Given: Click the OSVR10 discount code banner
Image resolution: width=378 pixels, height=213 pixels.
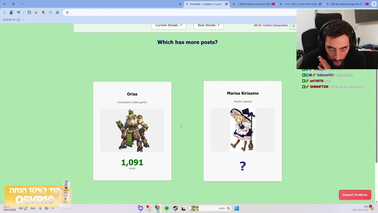Looking at the screenshot, I should [x=38, y=195].
